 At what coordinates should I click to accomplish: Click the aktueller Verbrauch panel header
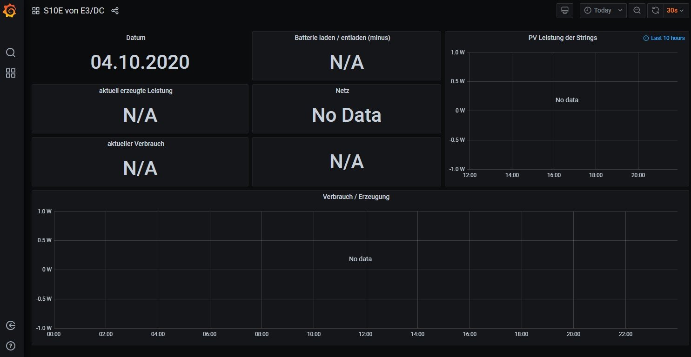136,144
